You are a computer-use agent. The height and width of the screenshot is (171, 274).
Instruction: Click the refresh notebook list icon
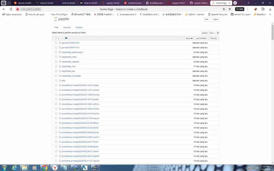[x=218, y=33]
